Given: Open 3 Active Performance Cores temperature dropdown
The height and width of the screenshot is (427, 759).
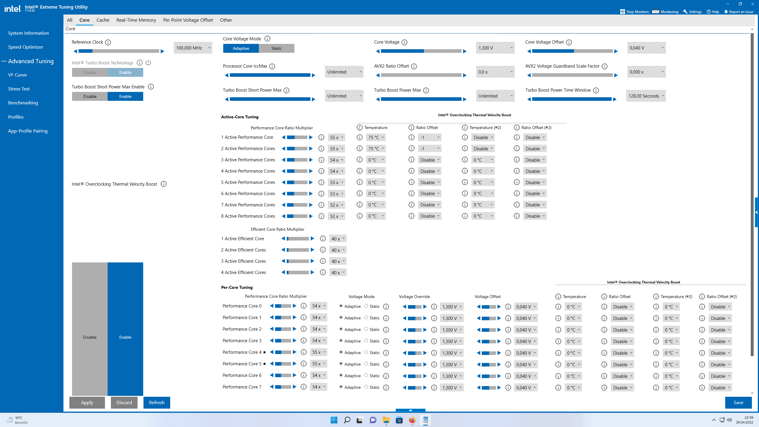Looking at the screenshot, I should click(376, 160).
